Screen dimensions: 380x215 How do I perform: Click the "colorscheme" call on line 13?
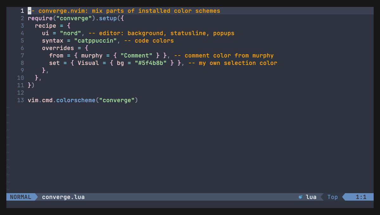pos(76,100)
